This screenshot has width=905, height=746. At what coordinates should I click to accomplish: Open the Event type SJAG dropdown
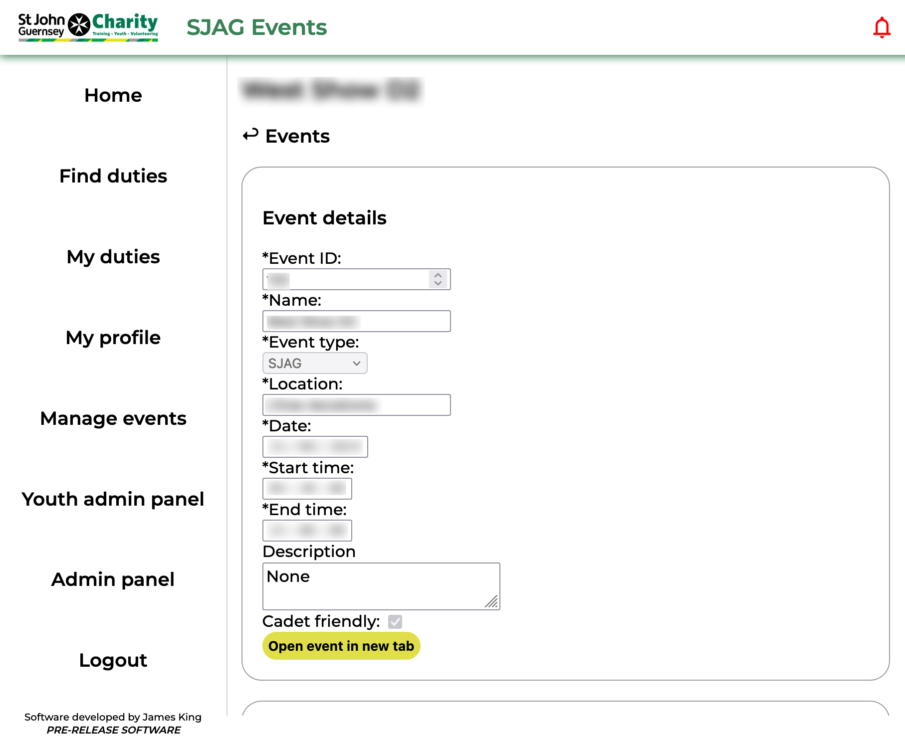tap(315, 363)
